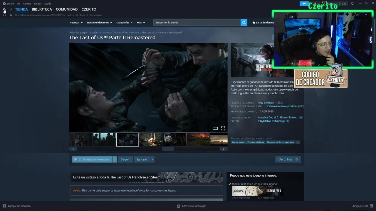Screen dimensions: 376x211
Task: Open Naughty Dog LLC developer link
Action: point(268,118)
